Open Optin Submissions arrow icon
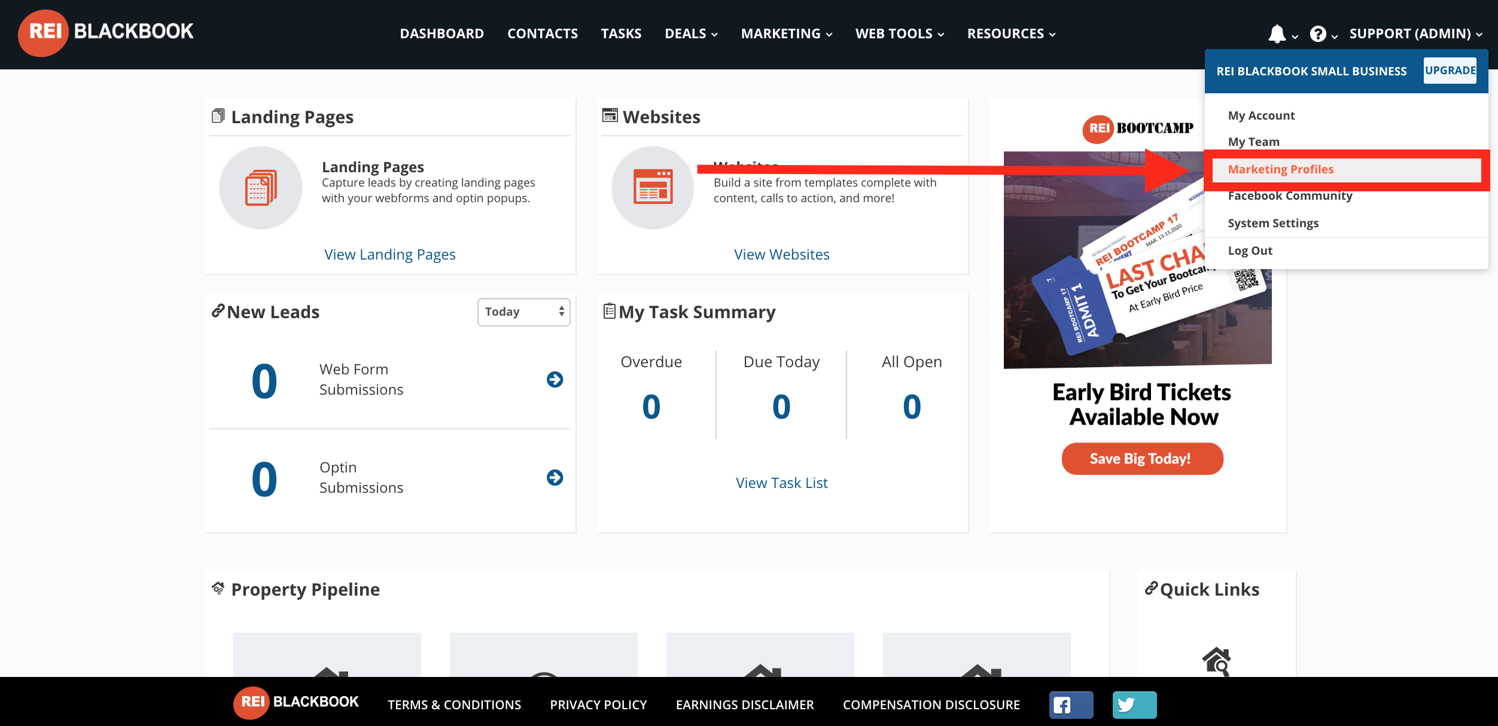Image resolution: width=1498 pixels, height=726 pixels. tap(555, 477)
